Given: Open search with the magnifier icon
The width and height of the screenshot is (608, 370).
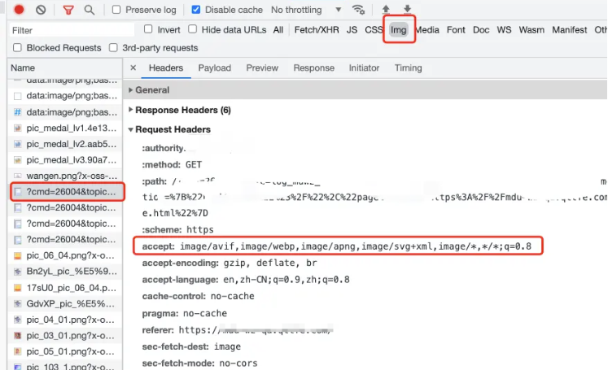Looking at the screenshot, I should pyautogui.click(x=89, y=10).
